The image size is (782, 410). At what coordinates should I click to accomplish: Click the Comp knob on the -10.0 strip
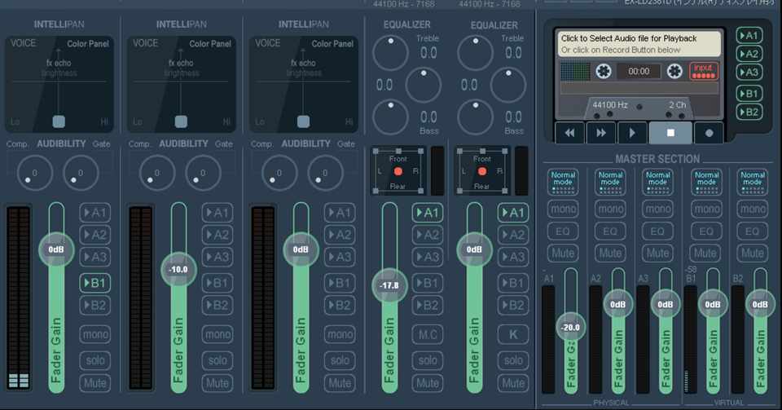pyautogui.click(x=157, y=173)
